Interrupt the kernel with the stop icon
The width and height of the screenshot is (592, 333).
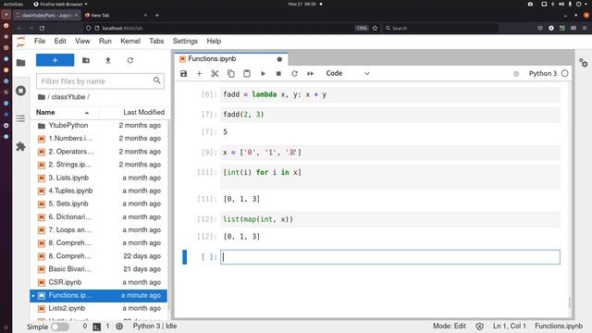(x=278, y=74)
